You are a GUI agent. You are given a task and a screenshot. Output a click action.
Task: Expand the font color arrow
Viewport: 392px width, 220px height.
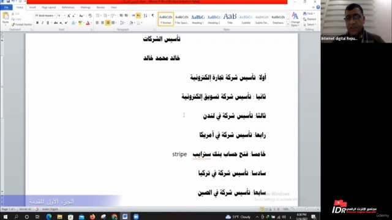coord(91,23)
